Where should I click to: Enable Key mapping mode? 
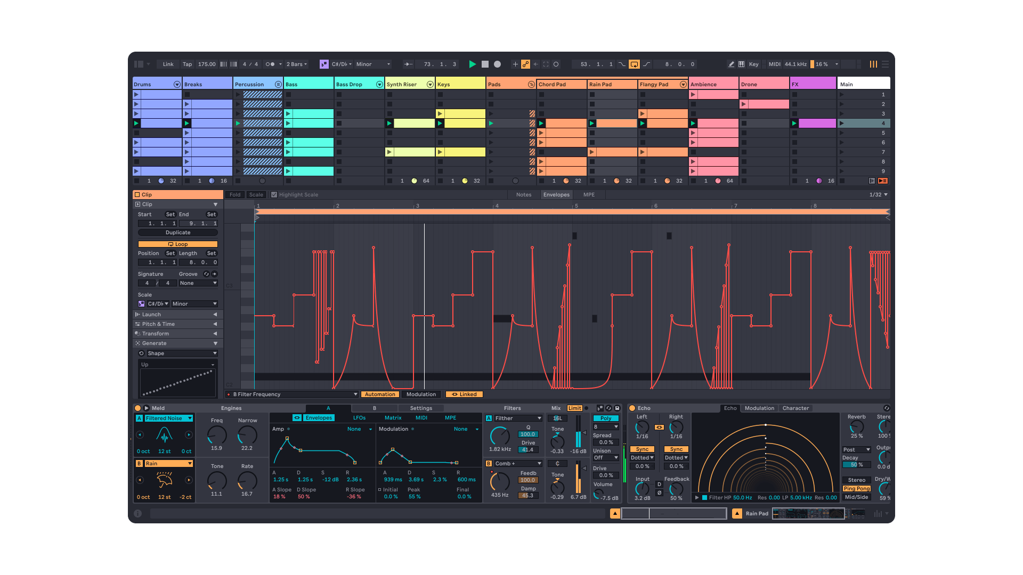tap(753, 64)
